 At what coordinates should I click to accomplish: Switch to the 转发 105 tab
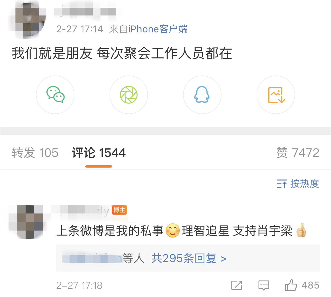(x=35, y=153)
